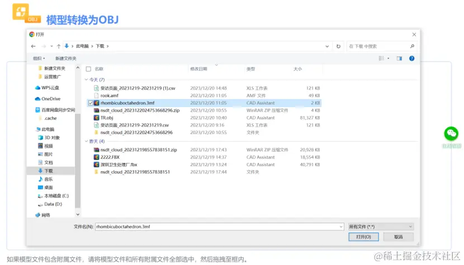Click the WinRAR icon of nsdt_cloud_2023122024753668296.zip
The width and height of the screenshot is (464, 265).
coord(97,110)
